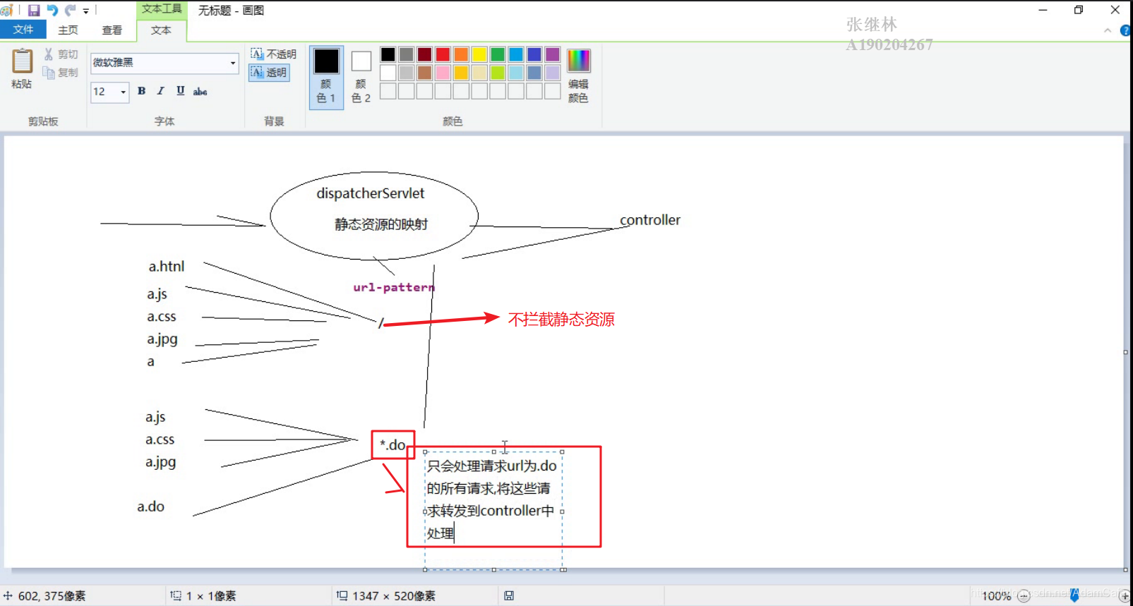Click the 剪切 cut button
1133x606 pixels.
click(x=61, y=54)
